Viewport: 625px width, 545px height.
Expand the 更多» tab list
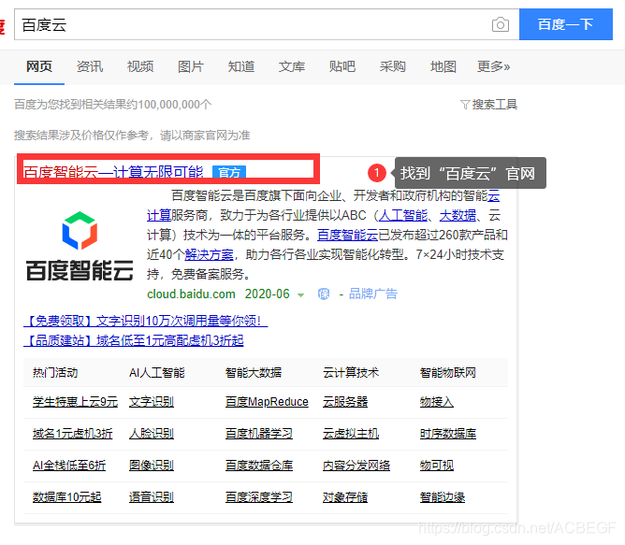[493, 66]
